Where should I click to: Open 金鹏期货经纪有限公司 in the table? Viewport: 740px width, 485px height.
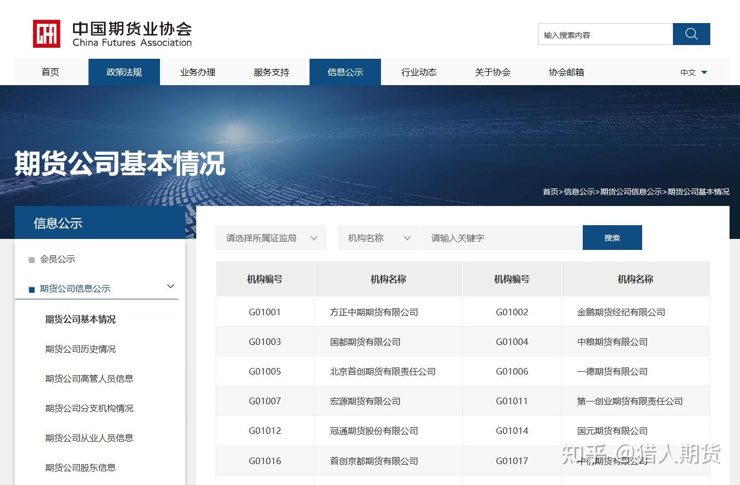(621, 312)
